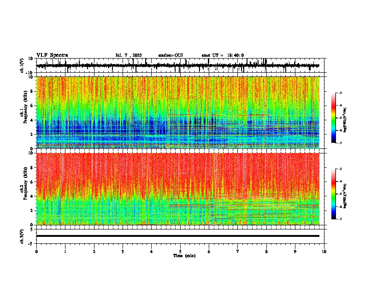Select the "Jul 7, 2025" date label
Screen dimensions: 365x282
[x=129, y=55]
